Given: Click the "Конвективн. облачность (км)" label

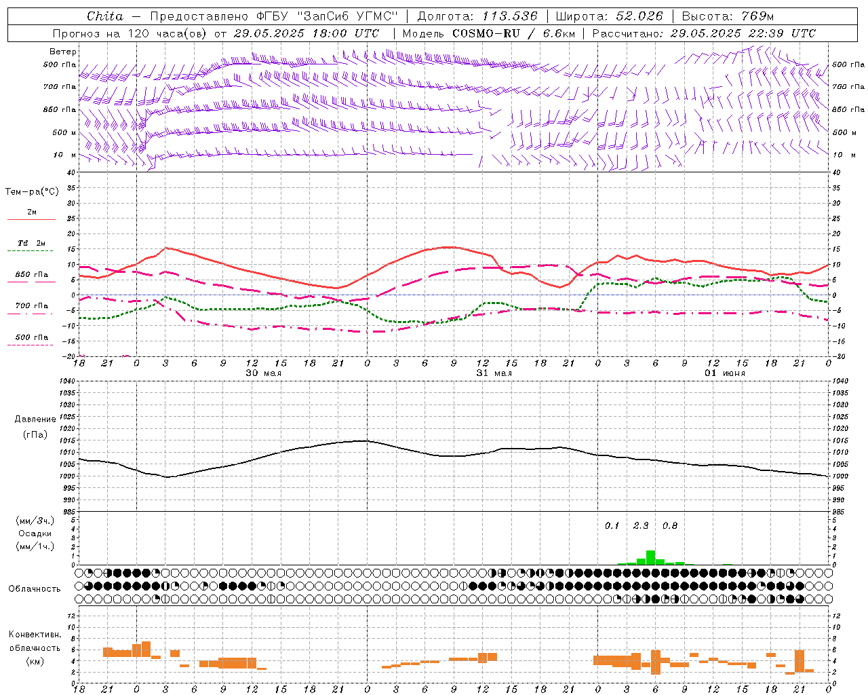Looking at the screenshot, I should pyautogui.click(x=35, y=647).
